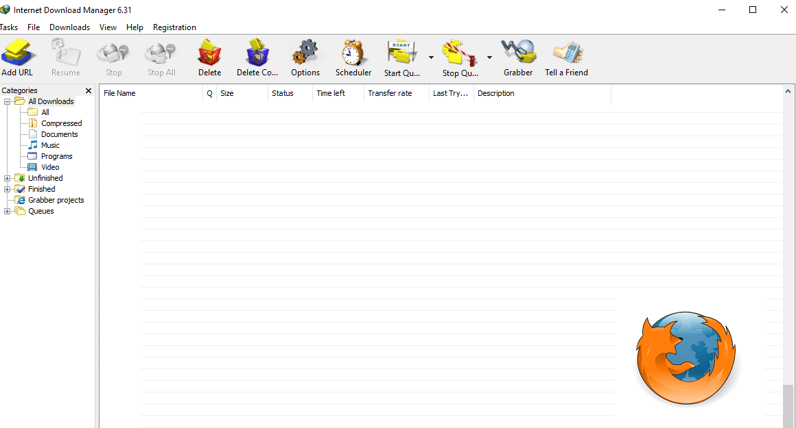Expand the Unfinished tree node
The image size is (796, 428).
click(x=7, y=178)
